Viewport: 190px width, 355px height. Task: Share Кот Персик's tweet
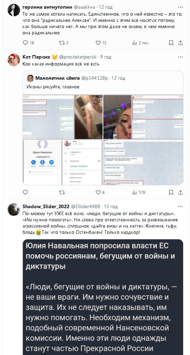point(181,192)
